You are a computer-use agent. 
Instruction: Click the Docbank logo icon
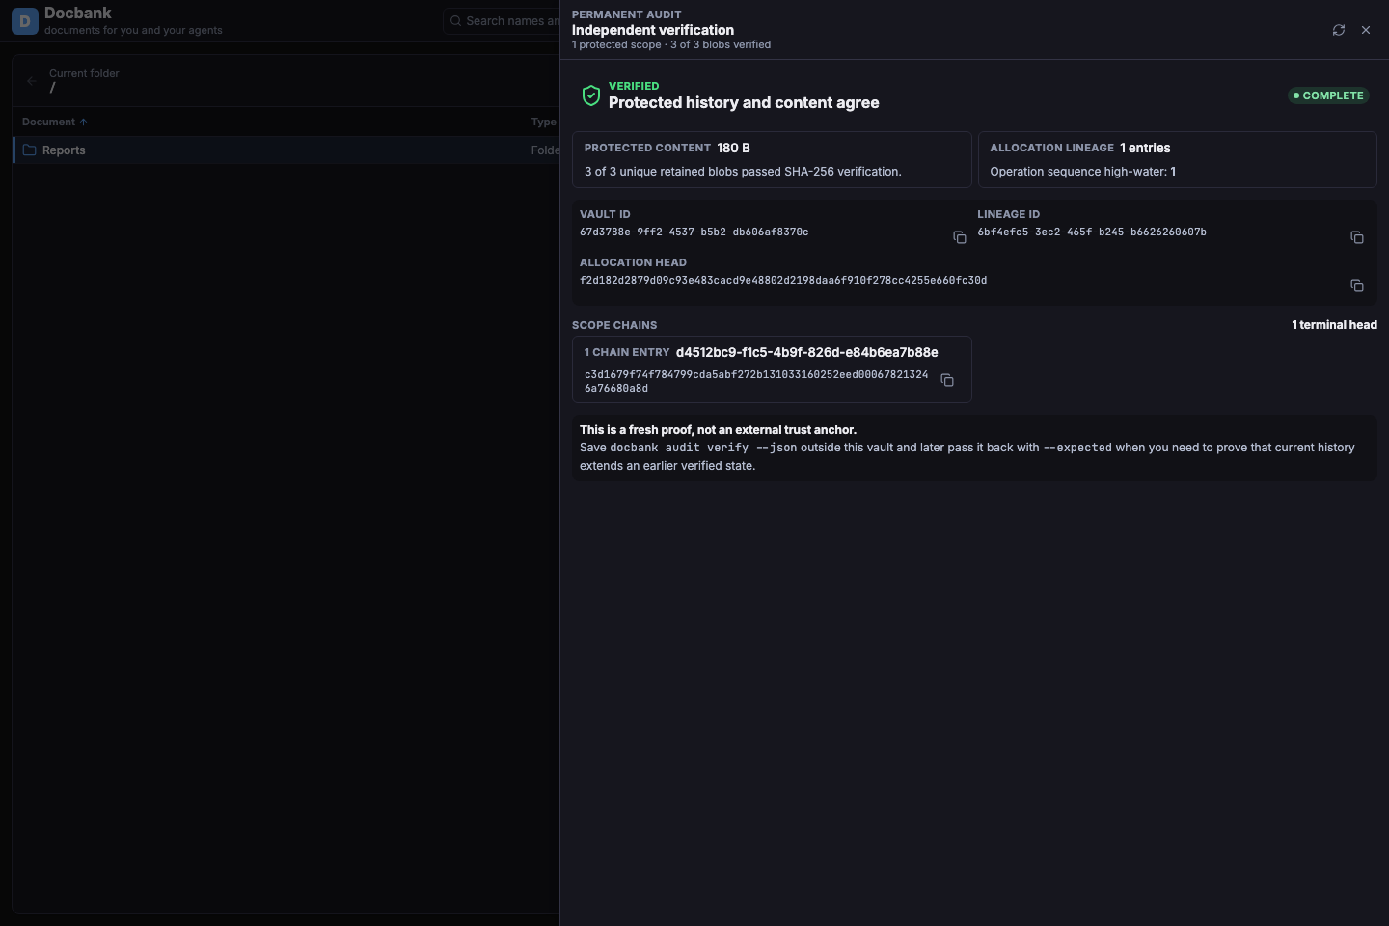pos(25,20)
